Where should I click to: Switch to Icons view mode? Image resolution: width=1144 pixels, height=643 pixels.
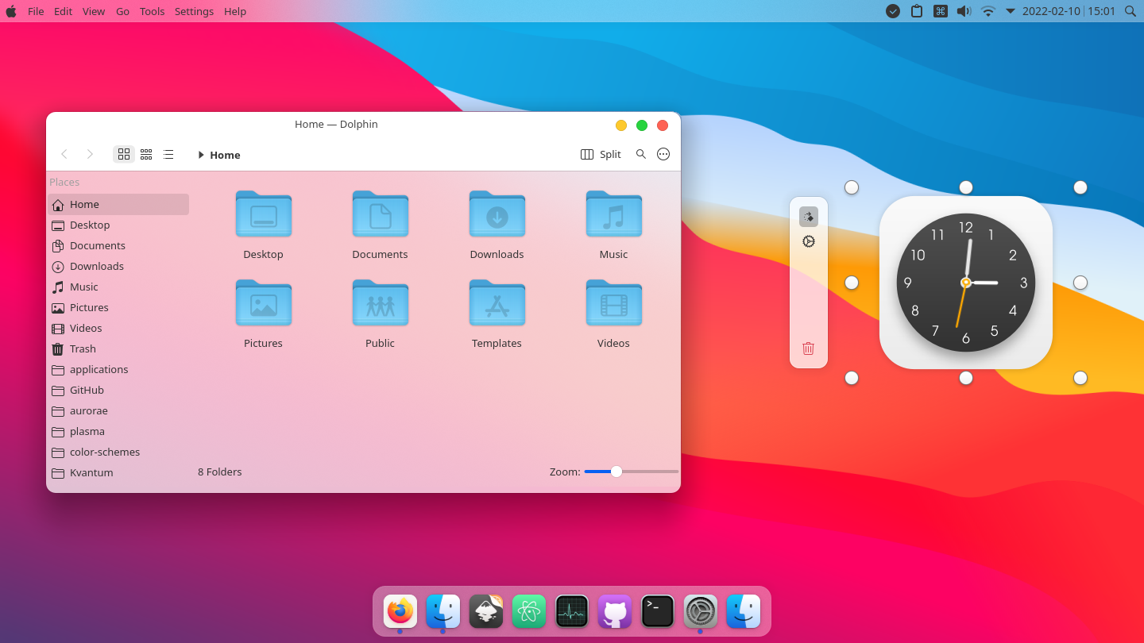124,154
